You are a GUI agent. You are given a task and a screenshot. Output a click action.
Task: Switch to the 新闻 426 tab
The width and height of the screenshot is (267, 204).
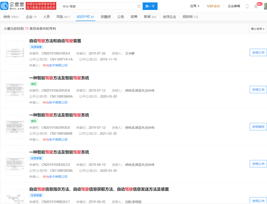click(x=150, y=17)
